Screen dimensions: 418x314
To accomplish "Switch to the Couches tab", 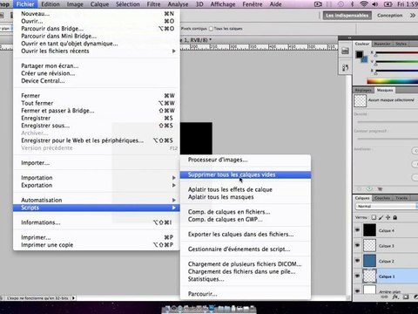I will 382,198.
